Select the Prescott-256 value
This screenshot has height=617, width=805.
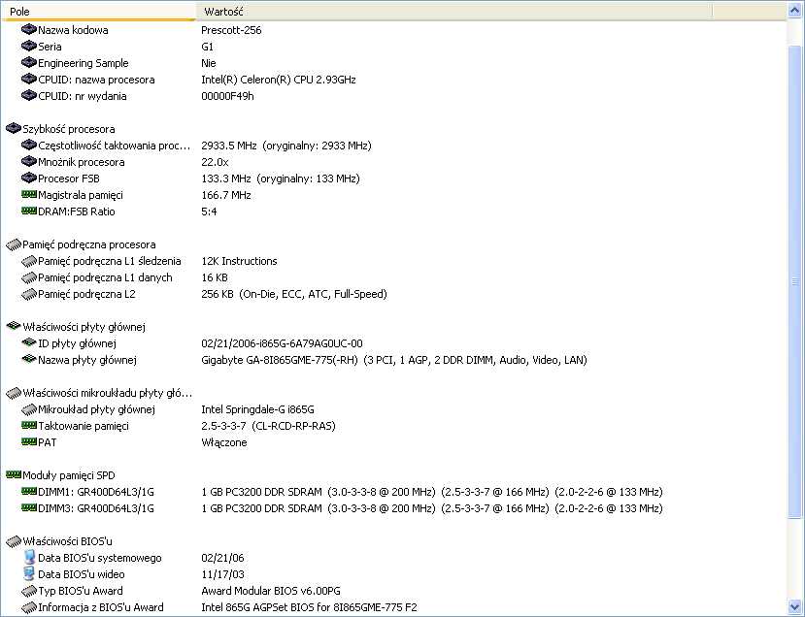pyautogui.click(x=231, y=30)
